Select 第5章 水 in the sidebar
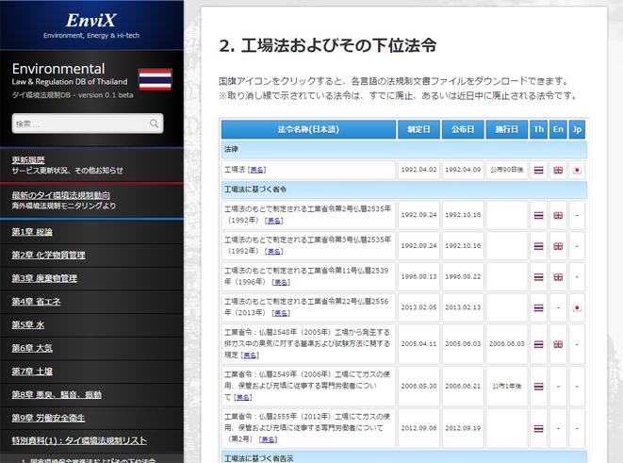Viewport: 623px width, 463px height. pyautogui.click(x=26, y=324)
